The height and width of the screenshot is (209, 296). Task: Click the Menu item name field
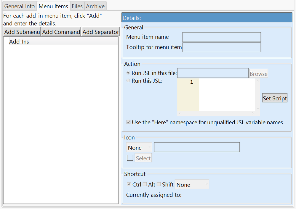tap(221, 37)
